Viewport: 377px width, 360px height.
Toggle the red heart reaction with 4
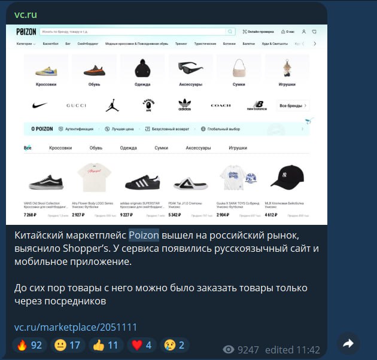click(142, 345)
